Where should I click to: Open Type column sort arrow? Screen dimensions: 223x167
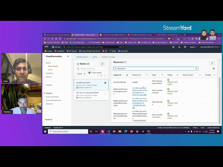tap(162, 75)
